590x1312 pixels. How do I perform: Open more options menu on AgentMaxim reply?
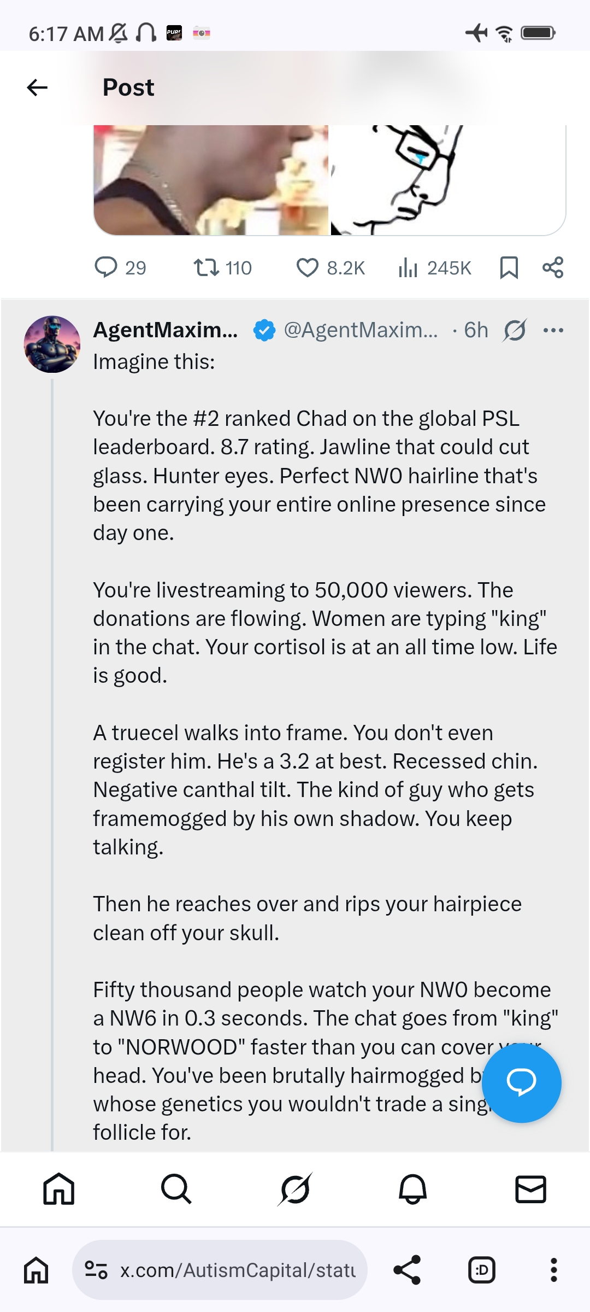553,330
